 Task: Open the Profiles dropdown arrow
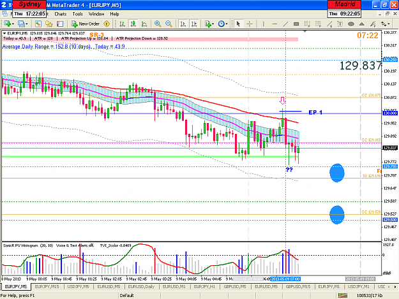coord(27,24)
